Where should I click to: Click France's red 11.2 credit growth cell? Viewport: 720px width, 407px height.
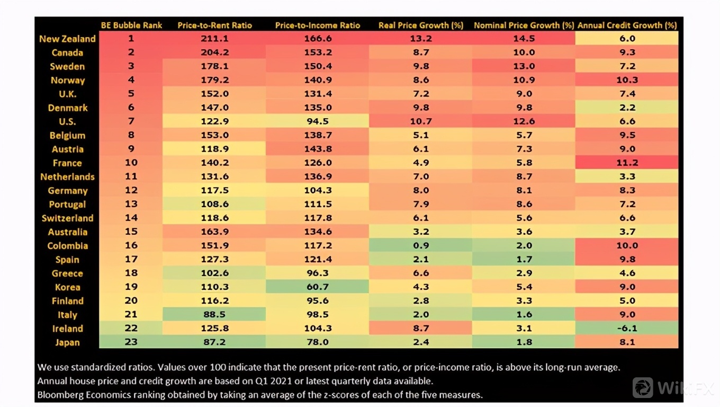coord(627,163)
